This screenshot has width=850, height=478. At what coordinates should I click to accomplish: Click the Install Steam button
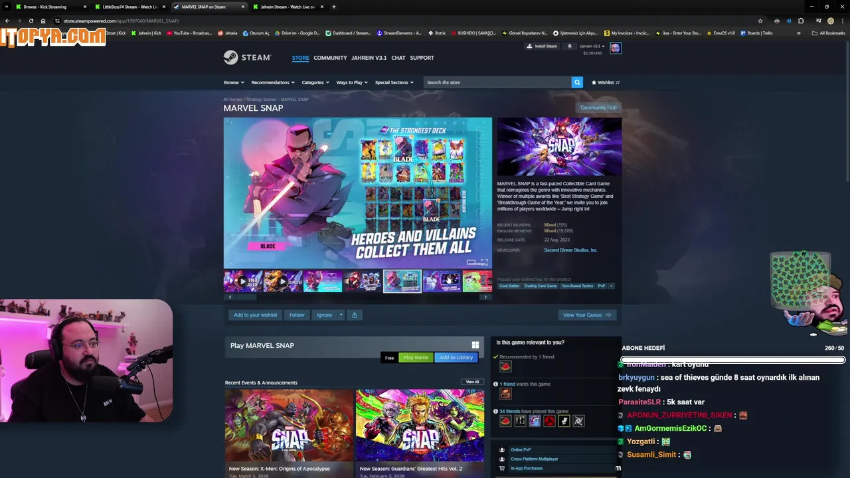542,46
